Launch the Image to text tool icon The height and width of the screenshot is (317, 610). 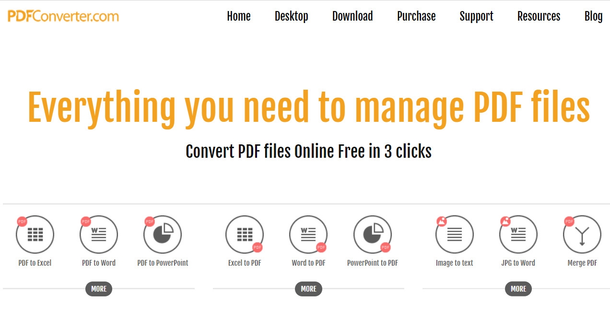pyautogui.click(x=454, y=235)
